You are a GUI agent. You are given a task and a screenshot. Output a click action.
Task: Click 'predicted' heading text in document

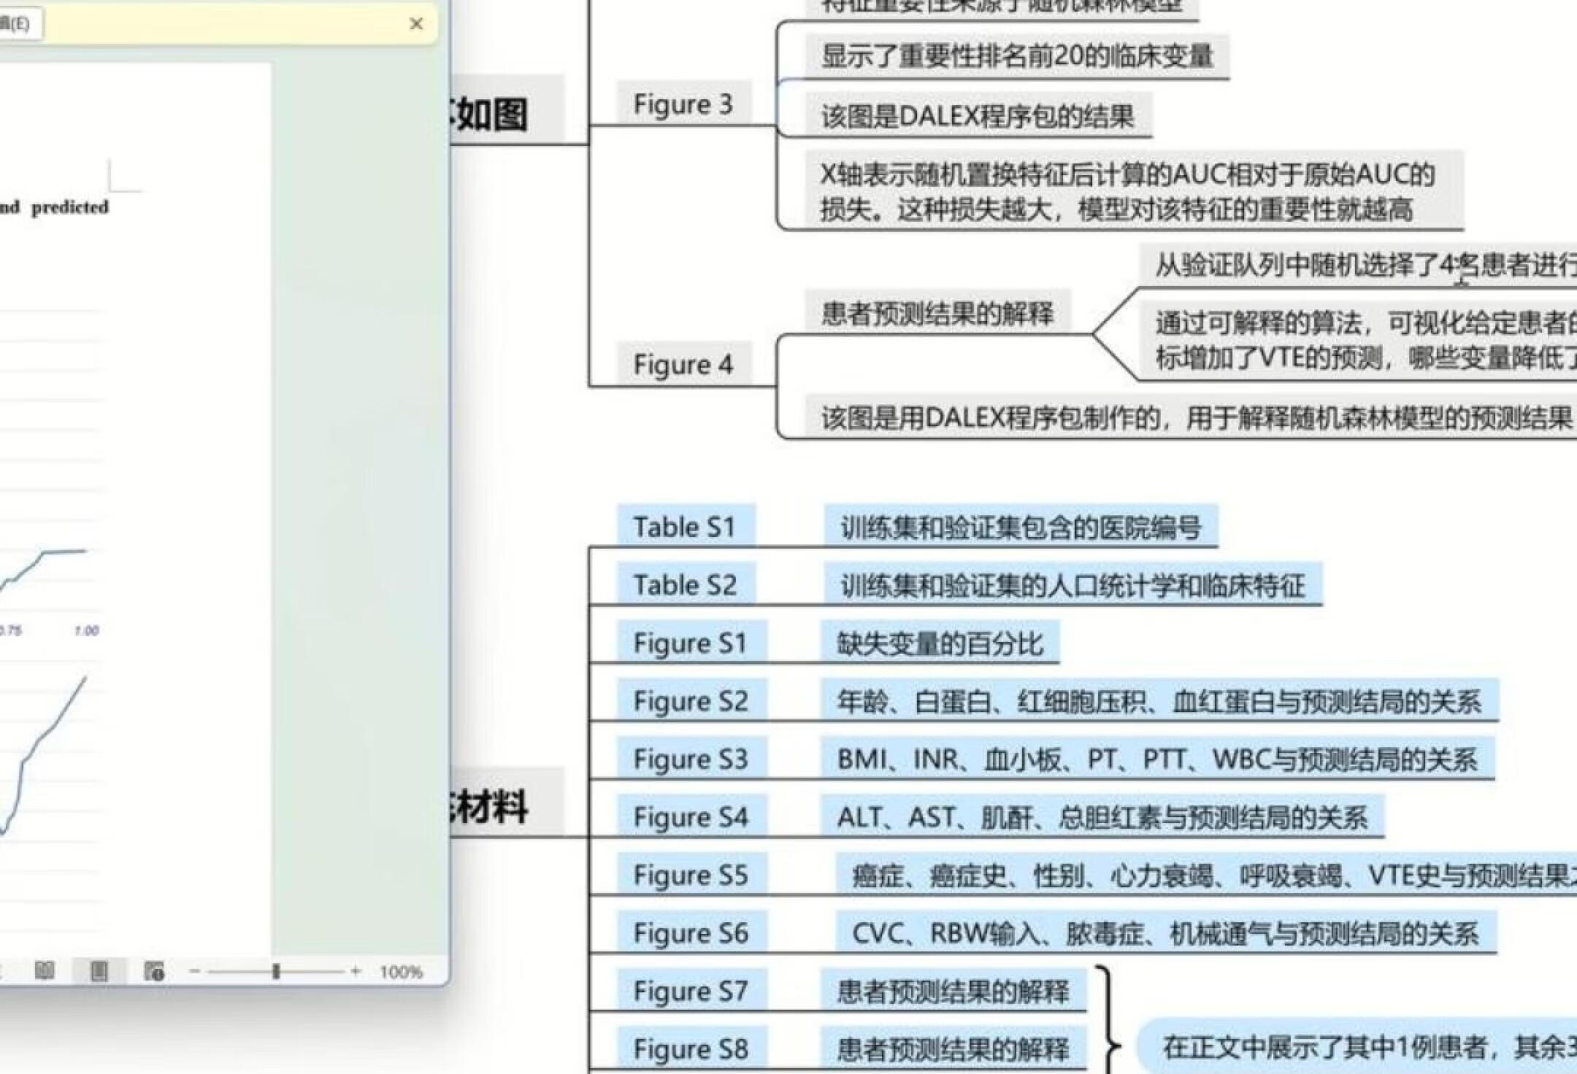[x=70, y=207]
